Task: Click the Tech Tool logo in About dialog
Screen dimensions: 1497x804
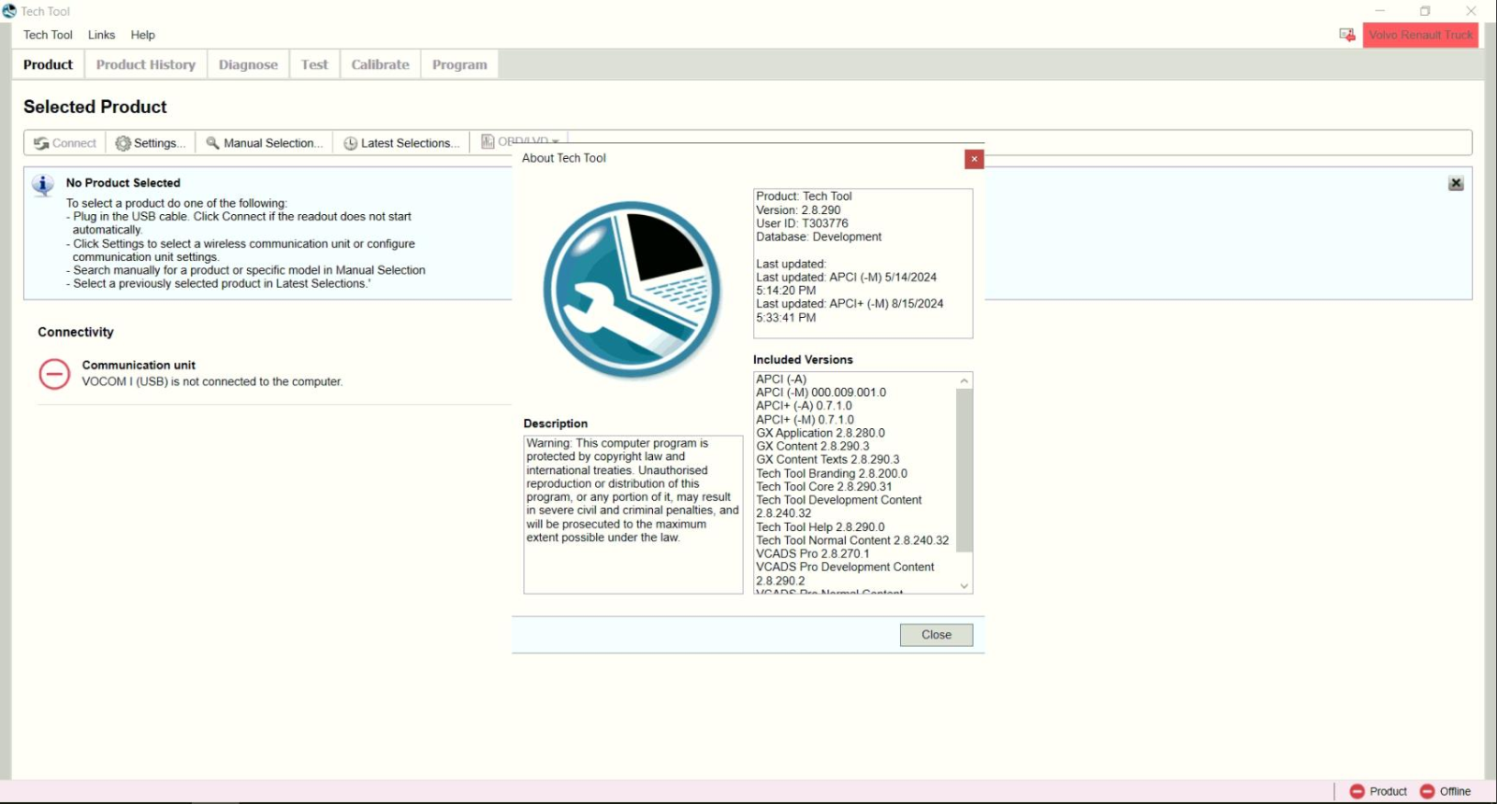Action: pyautogui.click(x=632, y=290)
